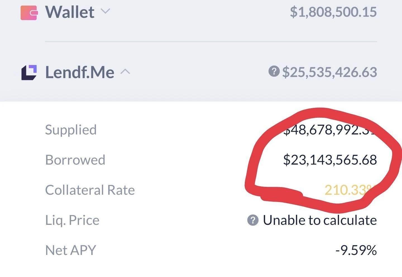Click the Collateral Rate label

pyautogui.click(x=90, y=190)
